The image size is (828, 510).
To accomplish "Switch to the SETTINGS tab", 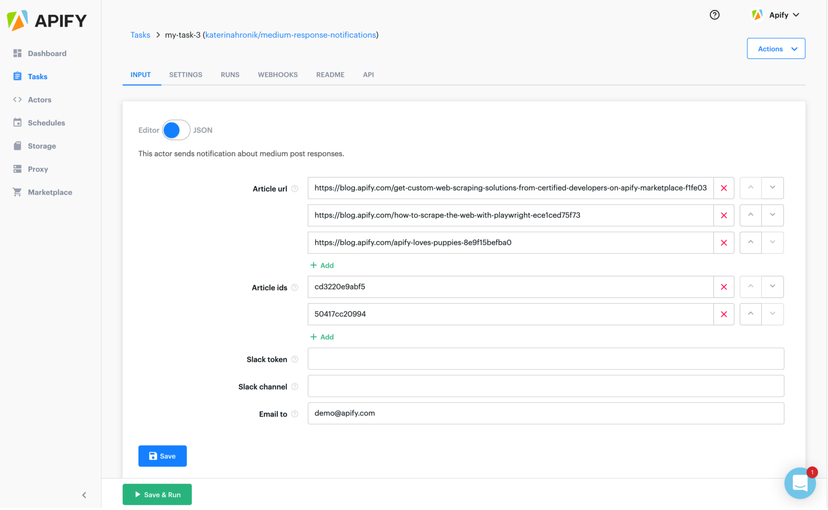I will (185, 75).
